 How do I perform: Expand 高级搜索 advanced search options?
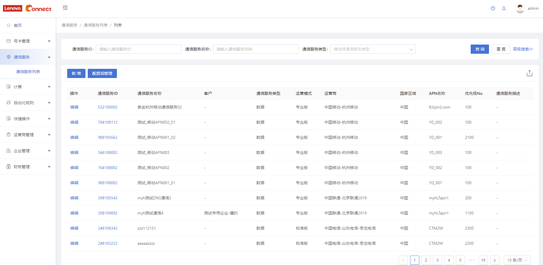pos(522,49)
